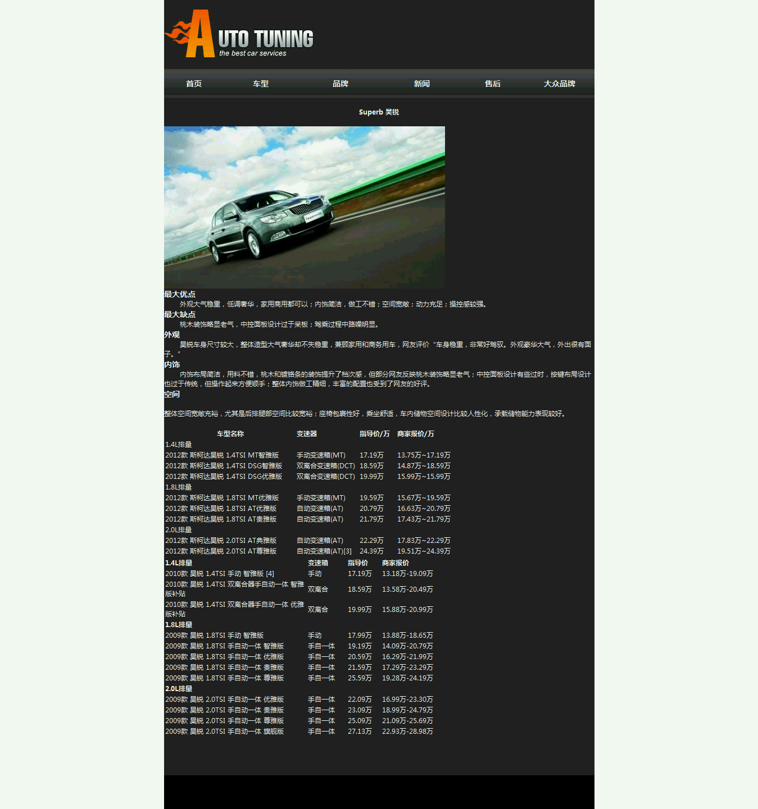The width and height of the screenshot is (758, 809).
Task: Click the 外观 section heading
Action: (x=172, y=335)
